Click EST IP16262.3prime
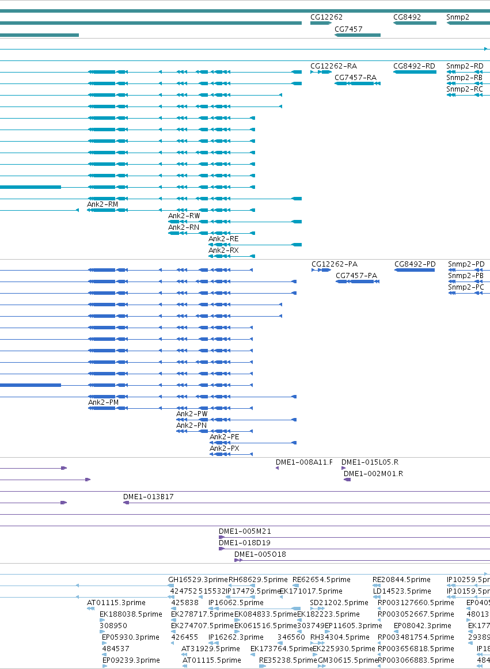The image size is (490, 669). [236, 637]
